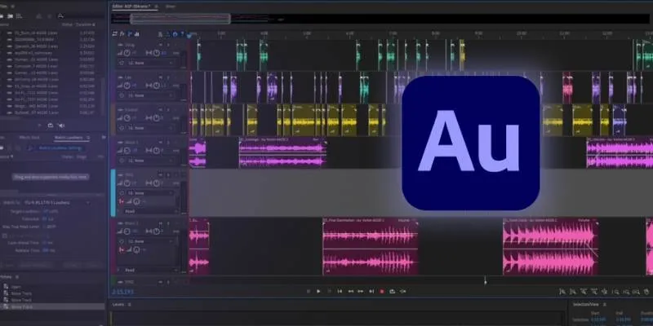The height and width of the screenshot is (326, 653).
Task: Open second track's input dropdown showing None
Action: pos(150,95)
